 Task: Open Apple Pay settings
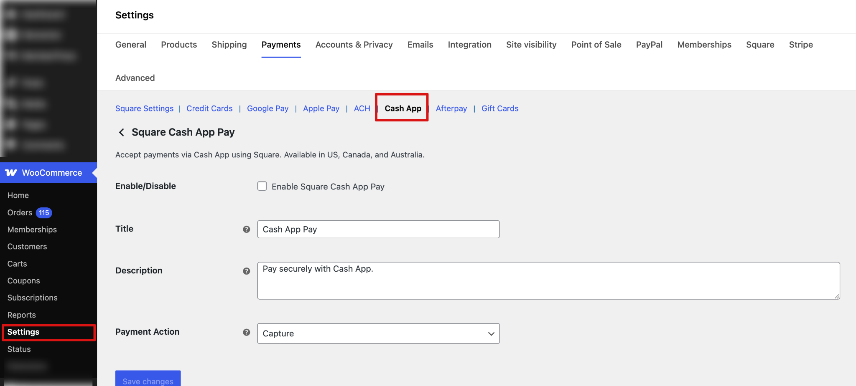321,108
